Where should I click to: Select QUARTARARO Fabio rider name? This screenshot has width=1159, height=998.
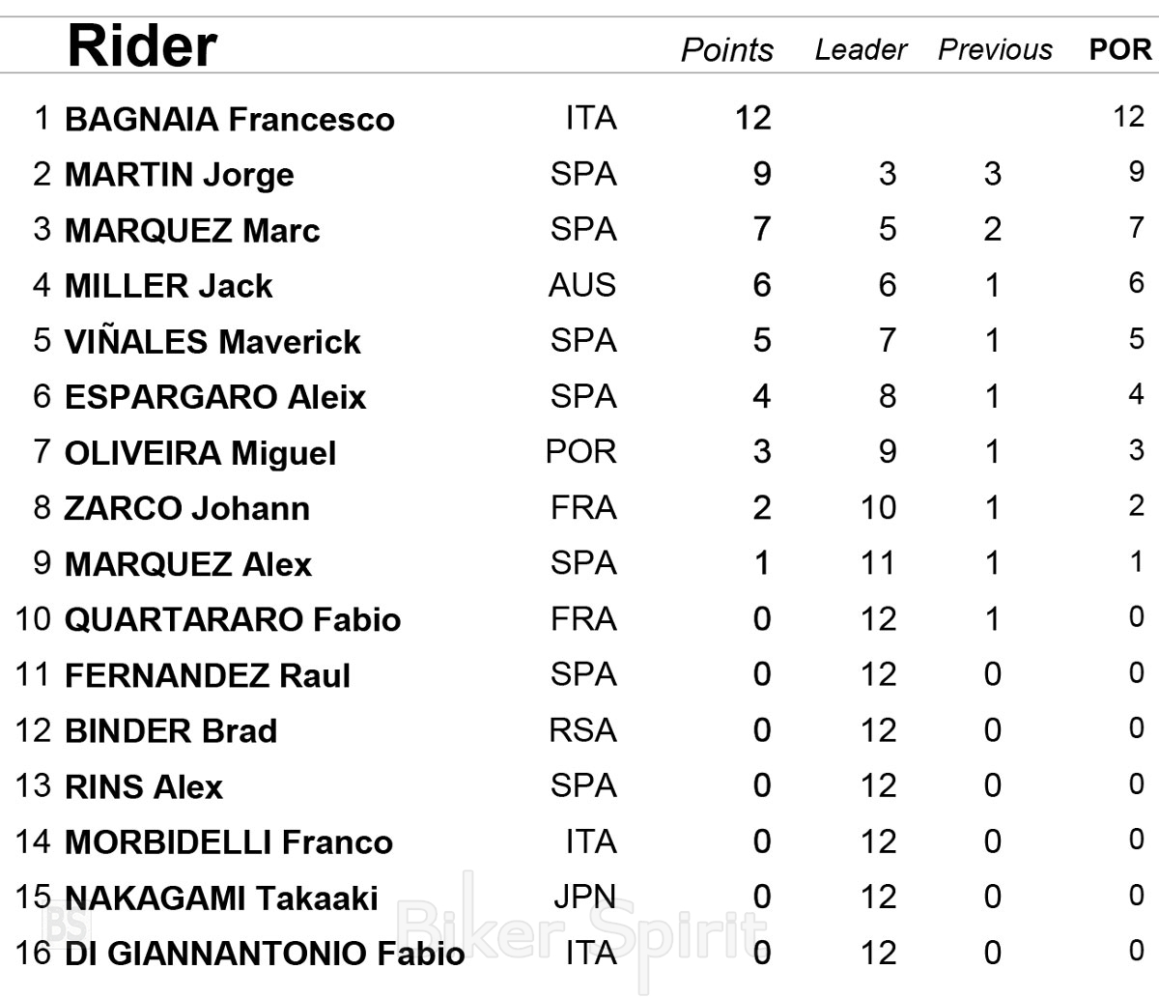coord(233,619)
